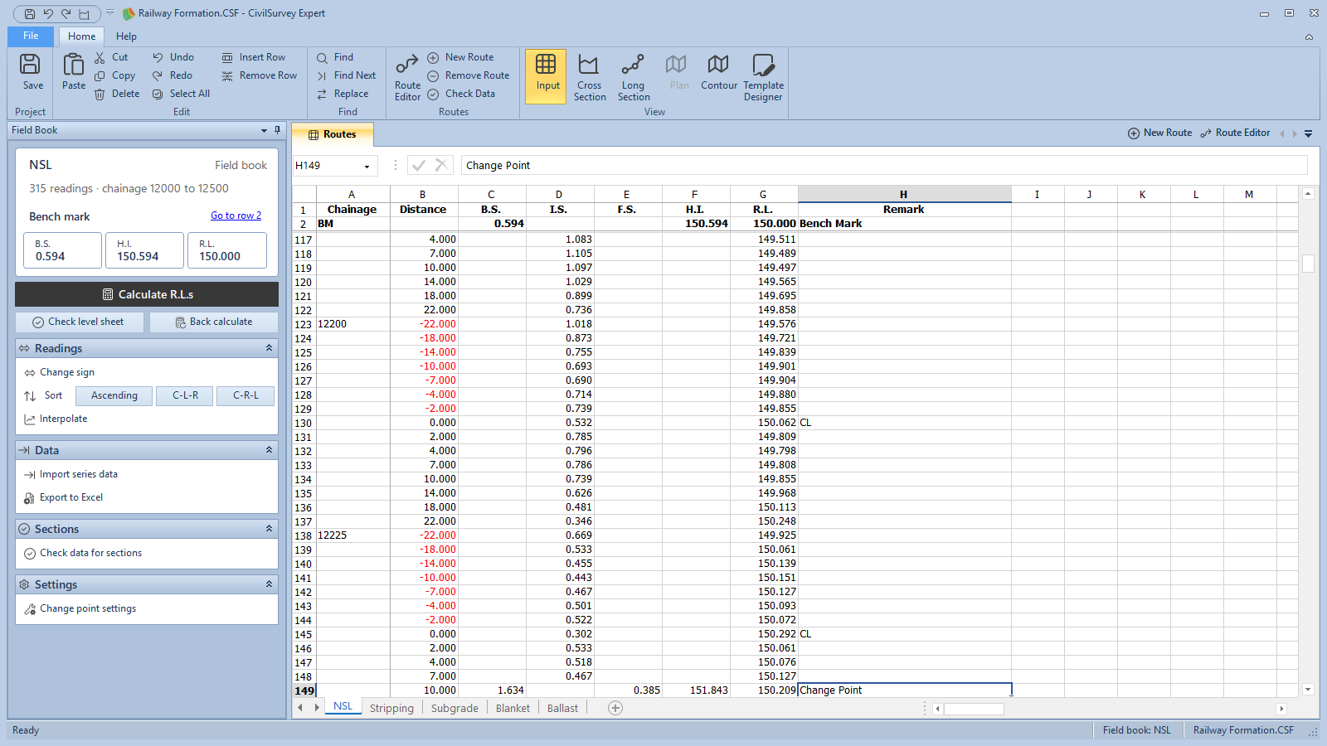
Task: Select C-L-R sort option
Action: 186,395
